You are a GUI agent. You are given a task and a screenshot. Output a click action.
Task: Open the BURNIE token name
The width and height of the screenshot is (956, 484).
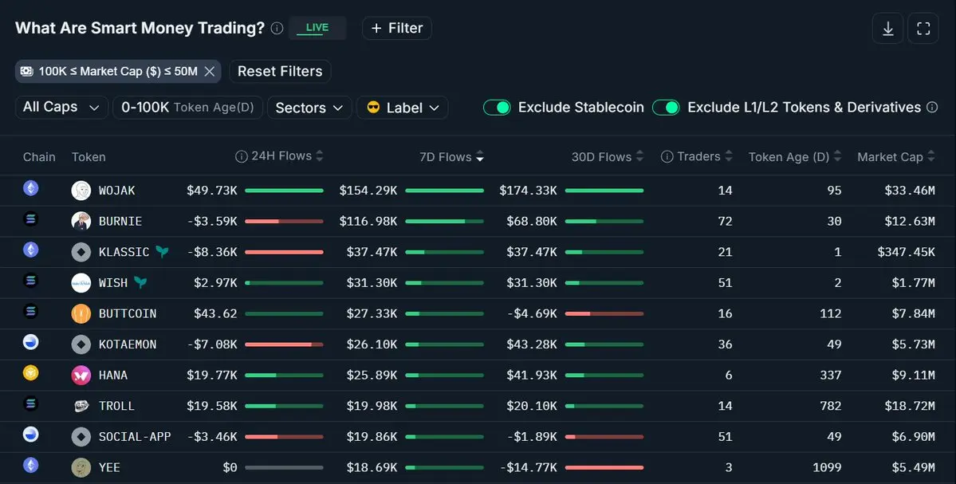(120, 221)
